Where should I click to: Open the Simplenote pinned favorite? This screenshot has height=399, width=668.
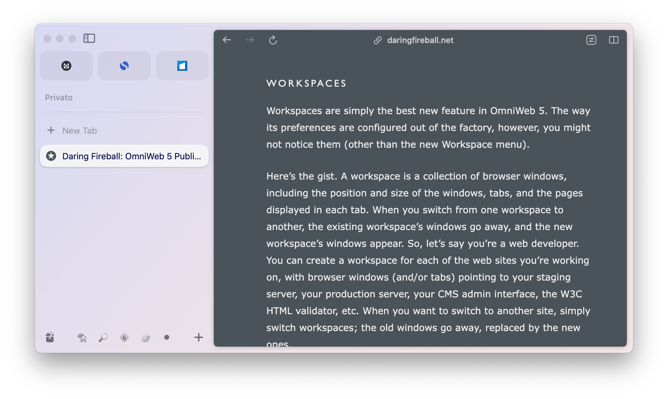124,66
